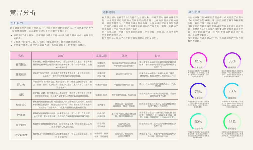Click description paragraph under 健康档案 chart

[198, 74]
